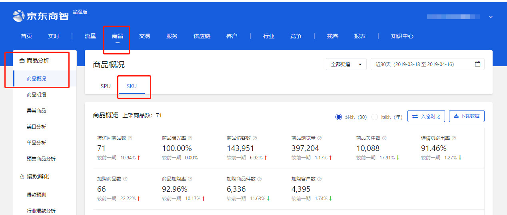Select the 同比 (年) radio button

(375, 117)
